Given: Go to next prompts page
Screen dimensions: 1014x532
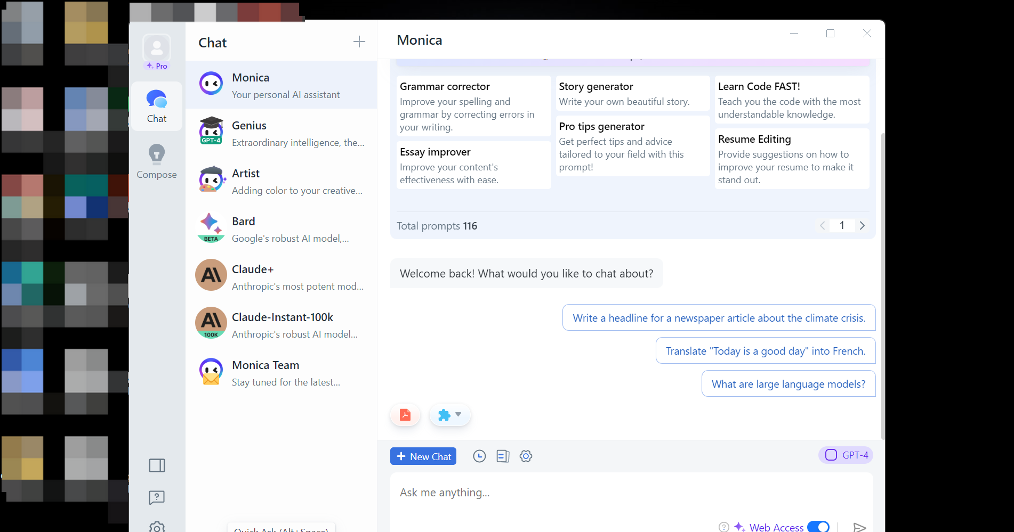Looking at the screenshot, I should tap(862, 226).
